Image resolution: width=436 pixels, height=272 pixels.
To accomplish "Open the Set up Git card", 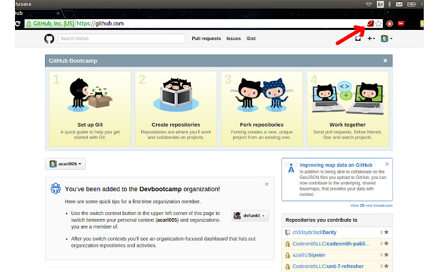I will (x=90, y=109).
